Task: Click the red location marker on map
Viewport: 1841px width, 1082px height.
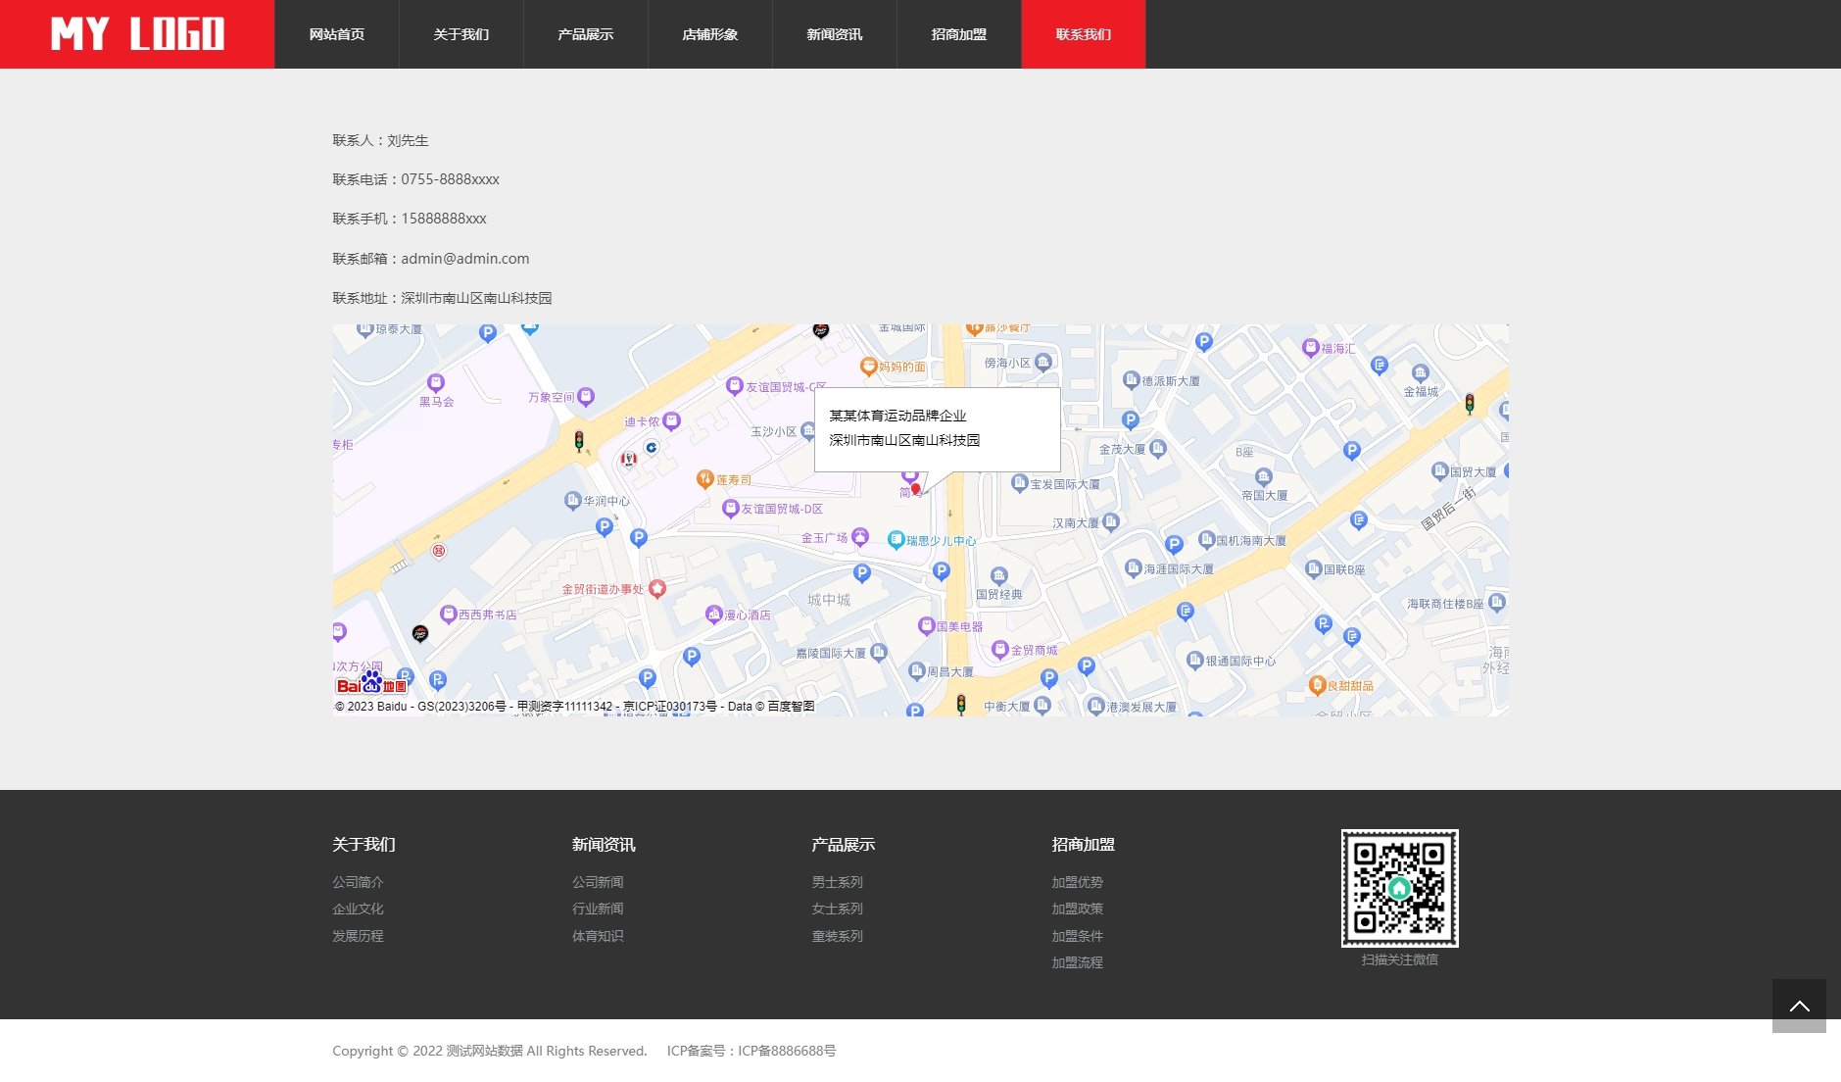Action: point(916,488)
